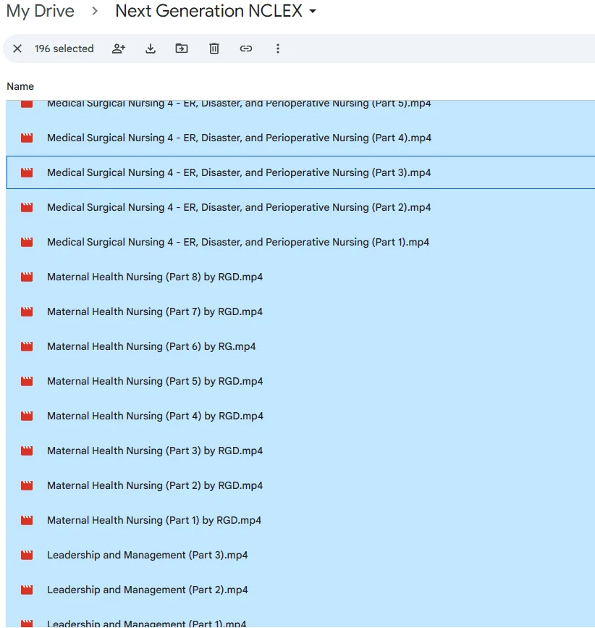This screenshot has width=595, height=628.
Task: Click the video icon of Leadership Management Part 3
Action: (x=27, y=556)
